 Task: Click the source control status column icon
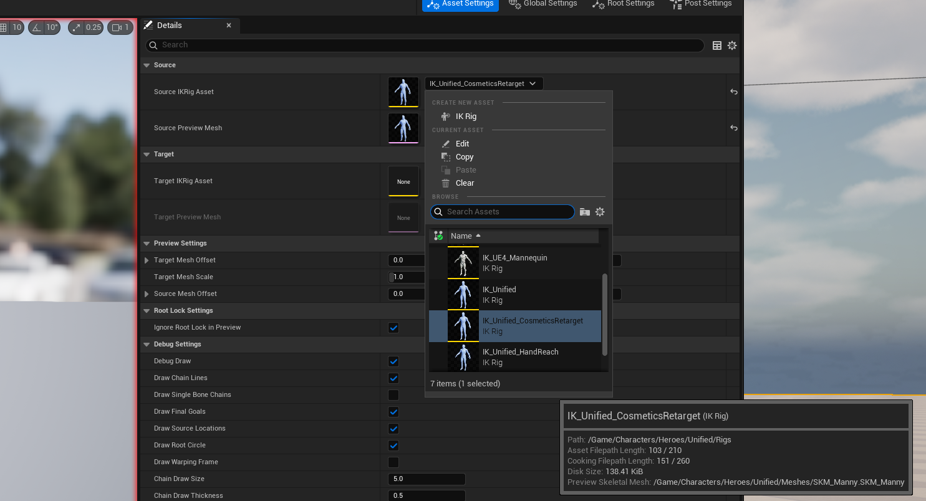pyautogui.click(x=438, y=236)
